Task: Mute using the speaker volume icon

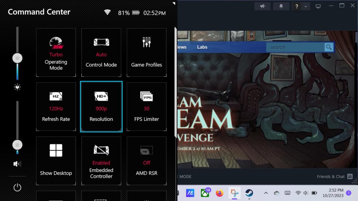Action: (17, 164)
